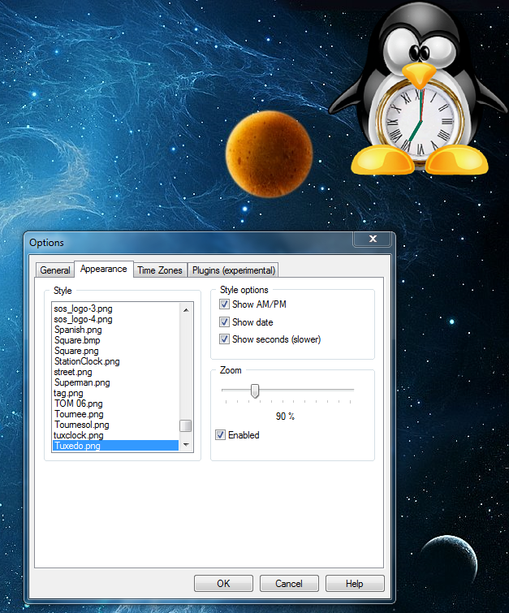
Task: Select Tournee.png style
Action: (115, 414)
